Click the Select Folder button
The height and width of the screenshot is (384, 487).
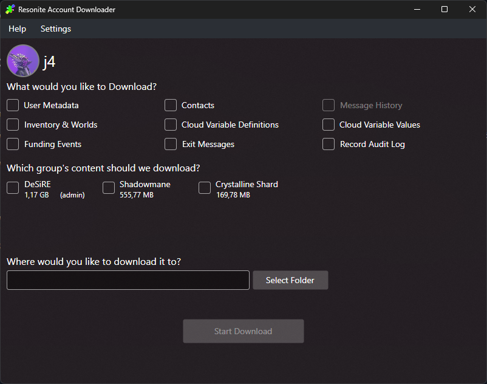[290, 280]
